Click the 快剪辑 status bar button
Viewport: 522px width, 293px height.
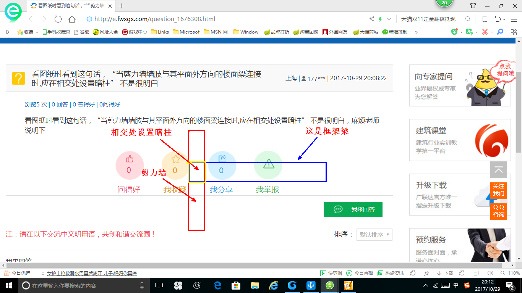(x=331, y=273)
